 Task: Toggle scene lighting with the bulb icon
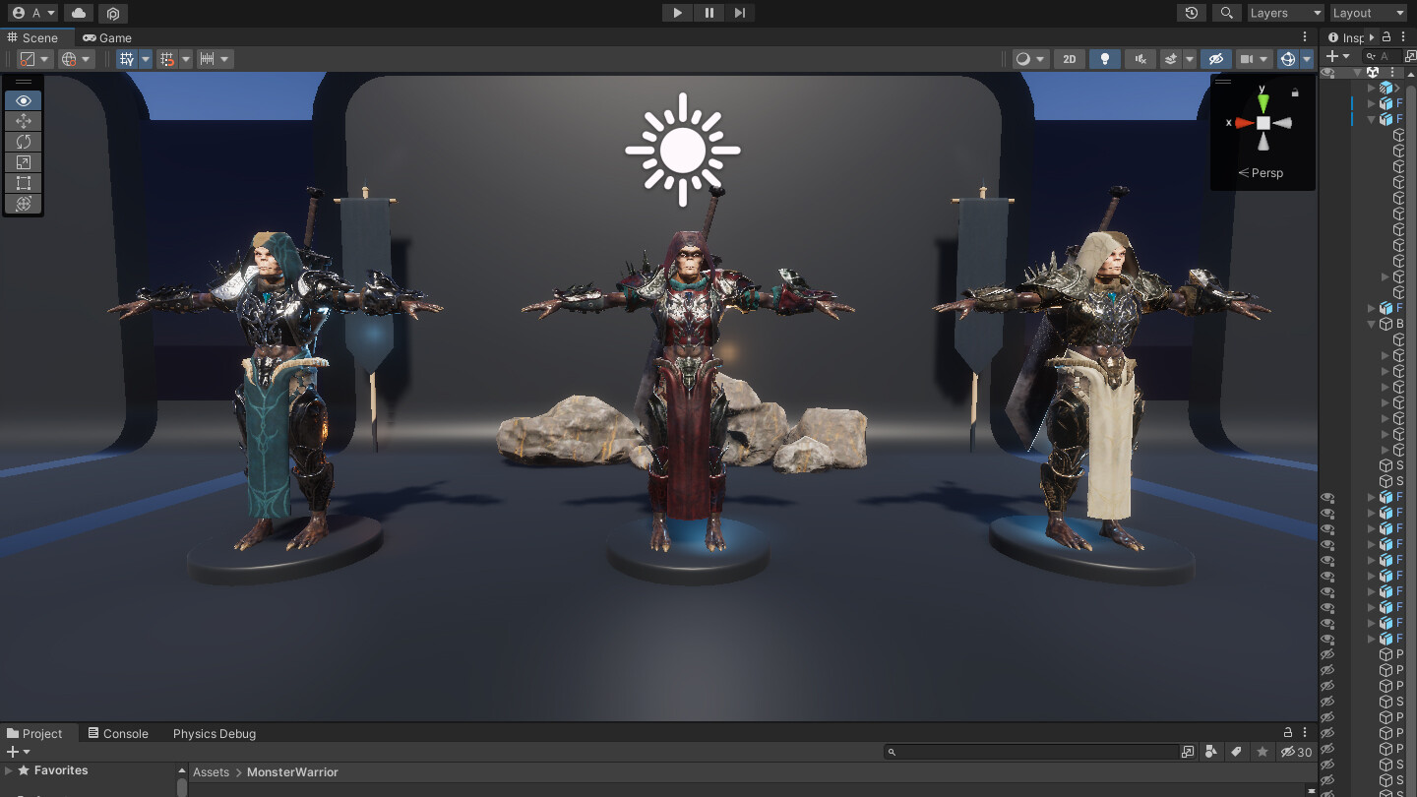pos(1104,58)
